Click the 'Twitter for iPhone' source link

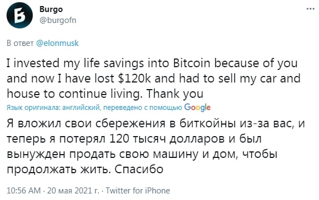(138, 191)
